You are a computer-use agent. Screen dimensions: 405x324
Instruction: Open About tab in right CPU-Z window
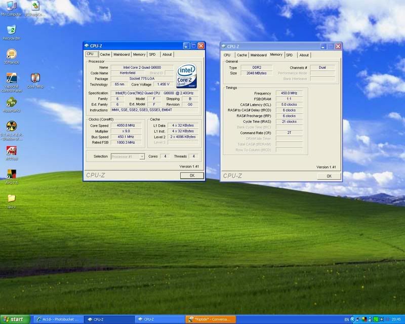coord(304,55)
